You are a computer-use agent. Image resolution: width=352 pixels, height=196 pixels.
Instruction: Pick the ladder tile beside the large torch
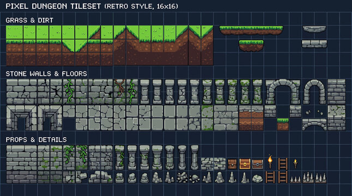[x=283, y=164]
